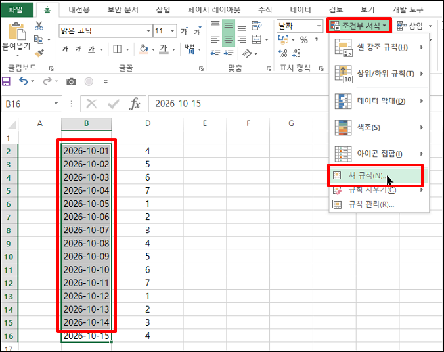Expand the Name Box dropdown arrow
The image size is (444, 352).
56,104
